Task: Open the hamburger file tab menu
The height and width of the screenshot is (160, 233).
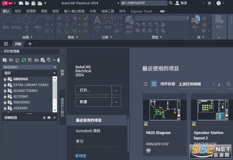Action: tap(6, 44)
